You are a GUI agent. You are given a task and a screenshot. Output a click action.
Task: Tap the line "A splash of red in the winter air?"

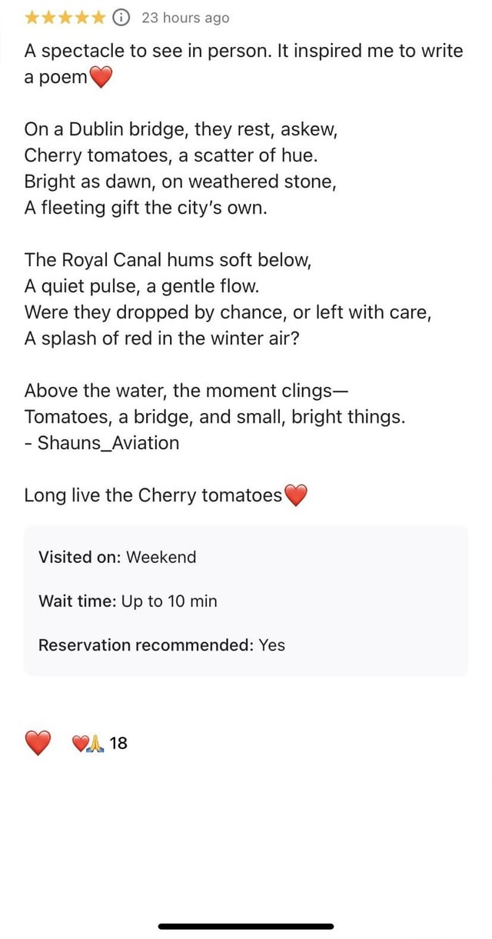[x=161, y=338]
